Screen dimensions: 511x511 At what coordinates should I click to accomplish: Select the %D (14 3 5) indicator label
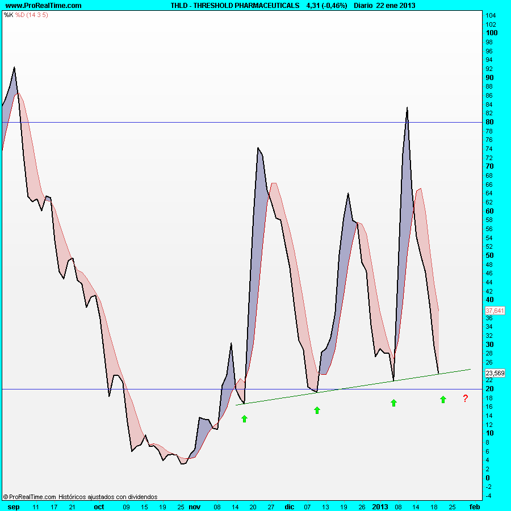(32, 15)
